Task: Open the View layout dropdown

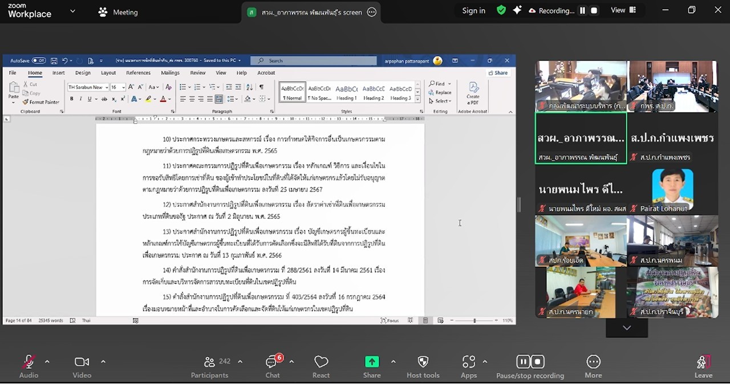Action: [x=625, y=10]
